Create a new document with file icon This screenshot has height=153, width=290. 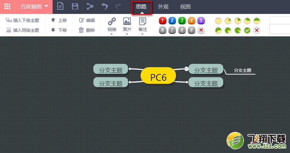(x=60, y=6)
